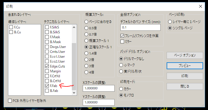Select ページに合わせる scale option

[86, 22]
